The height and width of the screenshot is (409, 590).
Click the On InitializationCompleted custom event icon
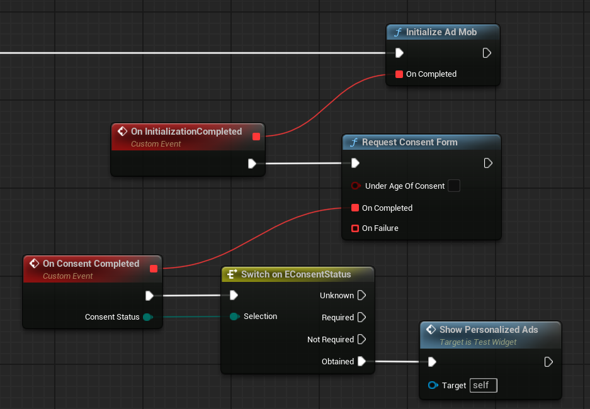point(122,132)
